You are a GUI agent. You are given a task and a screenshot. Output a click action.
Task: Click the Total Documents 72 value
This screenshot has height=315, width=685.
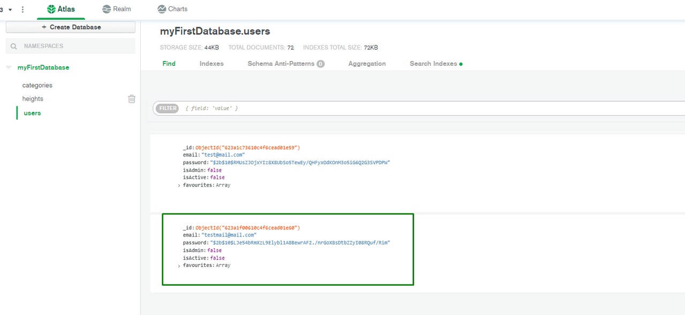tap(291, 48)
